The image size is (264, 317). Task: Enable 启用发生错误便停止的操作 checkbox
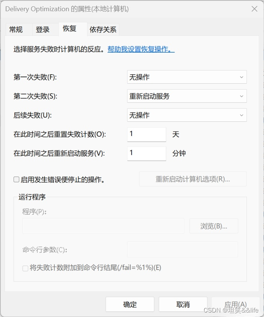click(x=16, y=179)
